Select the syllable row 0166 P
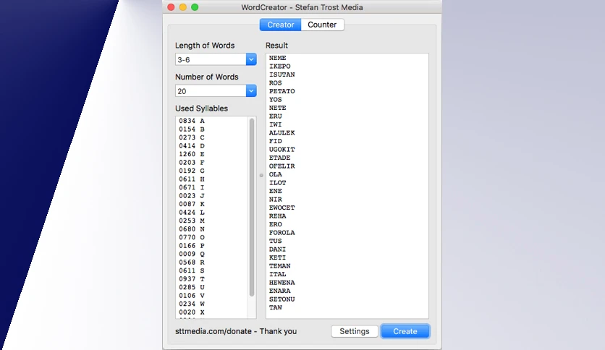 [x=192, y=246]
